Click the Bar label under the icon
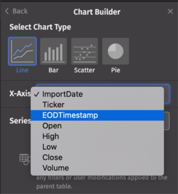Screen dimensions: 178x194 (53, 70)
